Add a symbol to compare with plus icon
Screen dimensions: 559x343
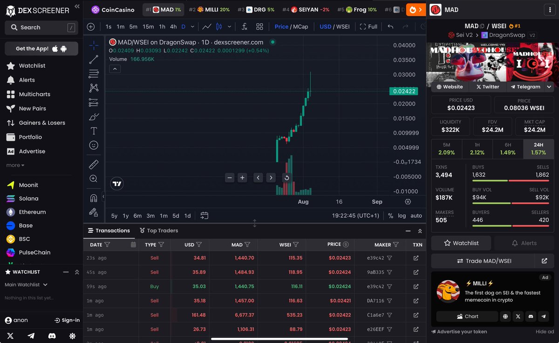91,27
